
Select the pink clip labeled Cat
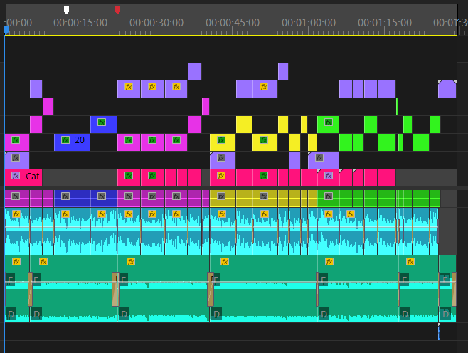[x=23, y=178]
